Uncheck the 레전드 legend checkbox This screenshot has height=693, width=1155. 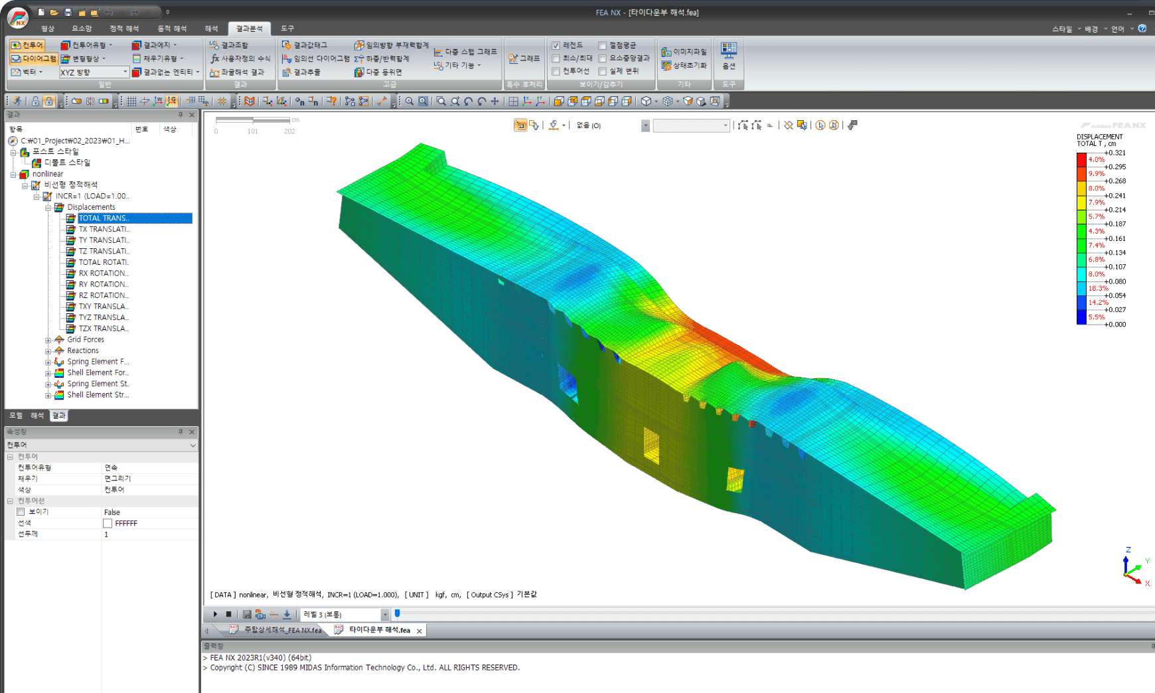tap(556, 46)
